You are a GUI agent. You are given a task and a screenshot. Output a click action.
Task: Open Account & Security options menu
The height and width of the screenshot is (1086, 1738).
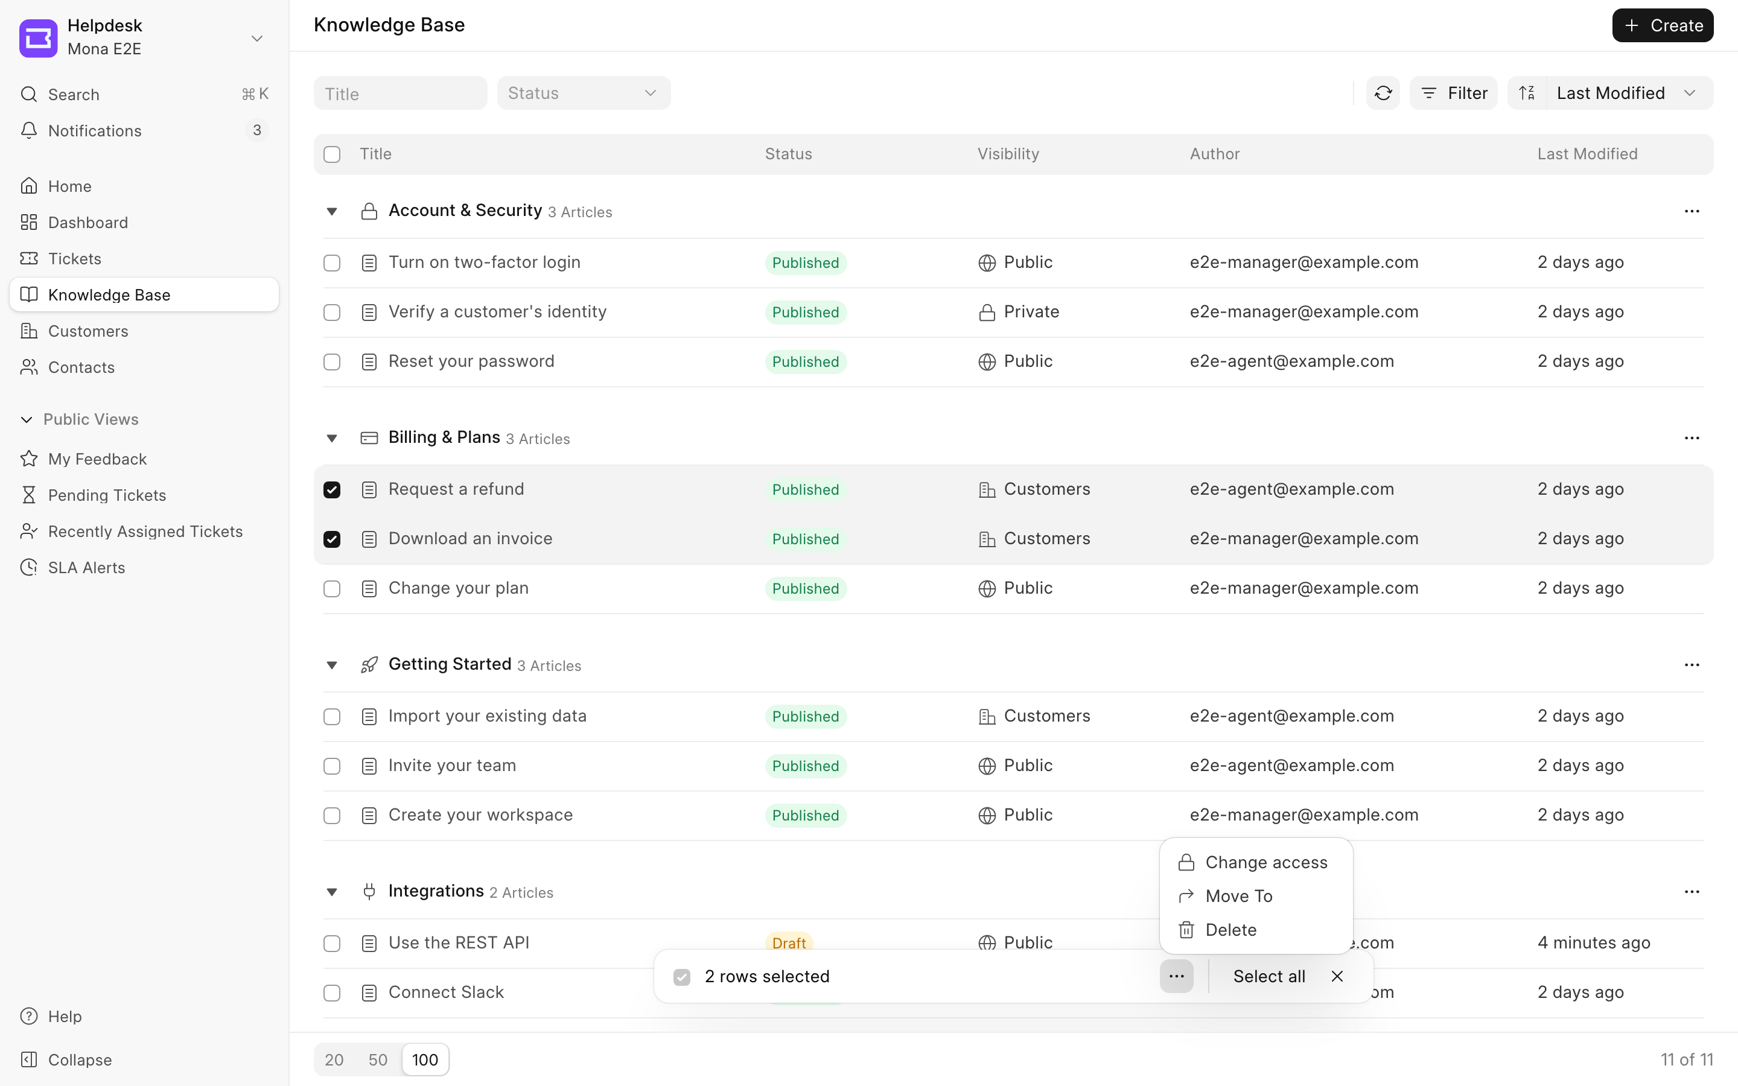1692,211
